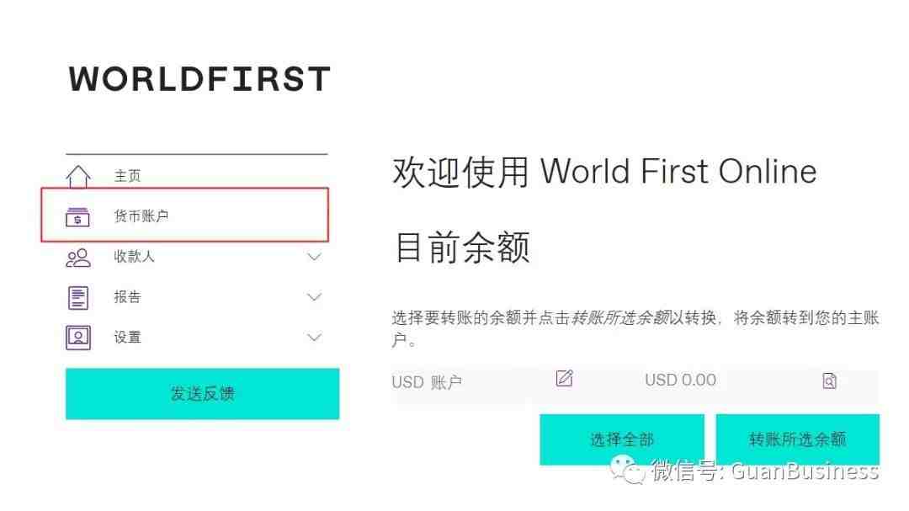Select the 货币账户 menu label

(x=141, y=216)
